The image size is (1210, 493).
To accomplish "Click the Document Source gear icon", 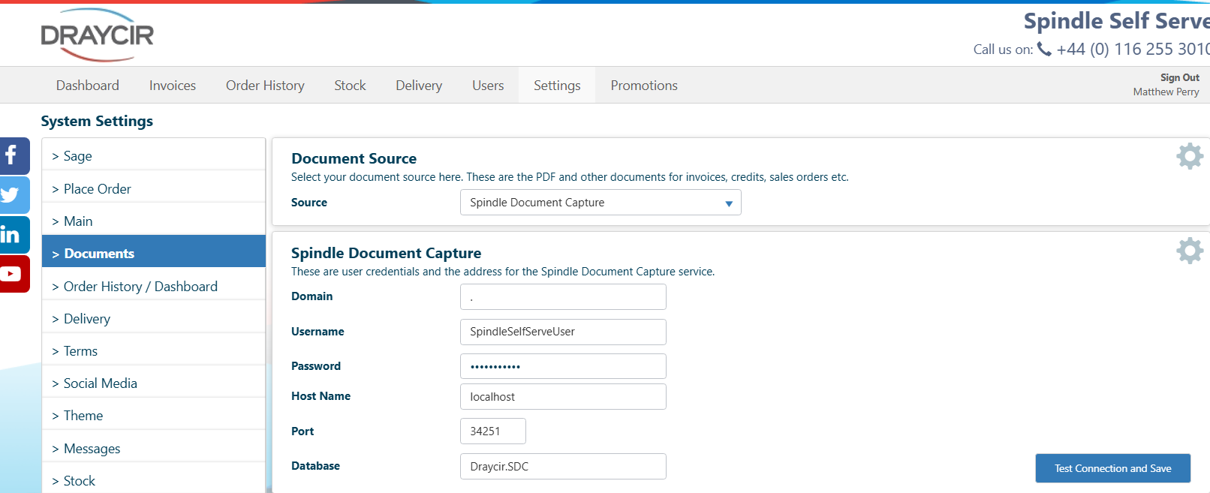I will pyautogui.click(x=1190, y=156).
